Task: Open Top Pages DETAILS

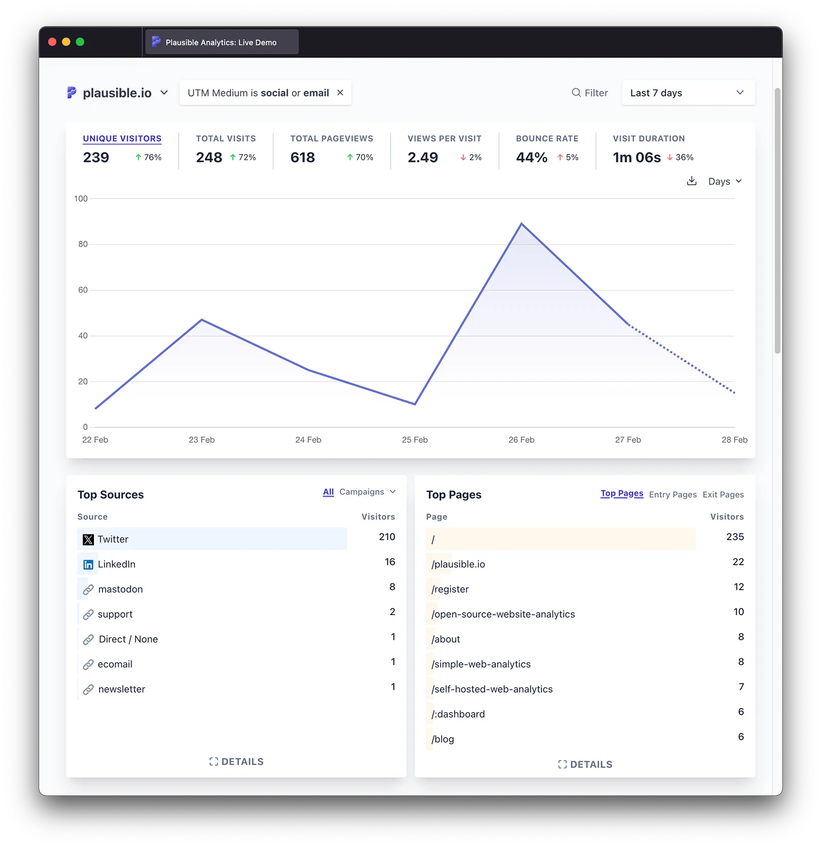Action: 585,764
